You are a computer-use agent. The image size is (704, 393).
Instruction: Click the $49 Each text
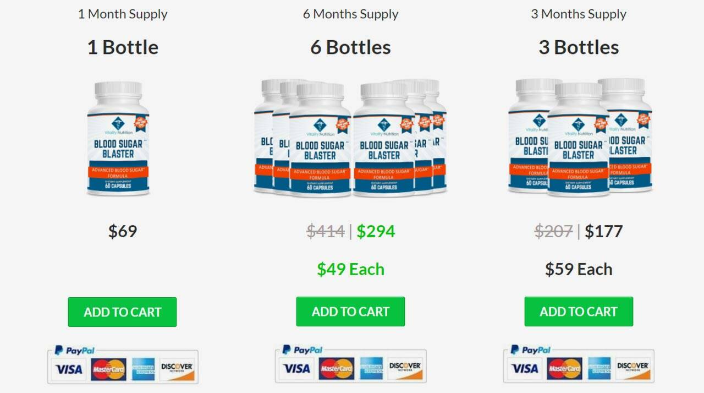[350, 269]
